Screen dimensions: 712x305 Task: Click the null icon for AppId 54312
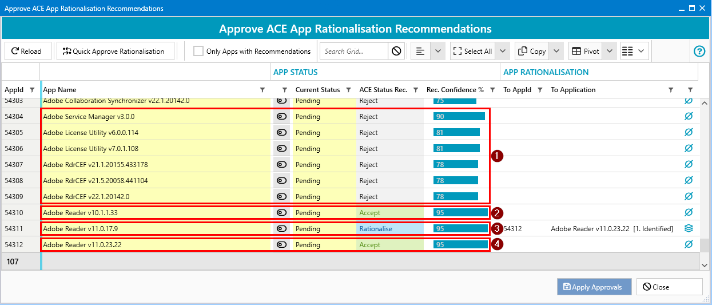tap(689, 244)
